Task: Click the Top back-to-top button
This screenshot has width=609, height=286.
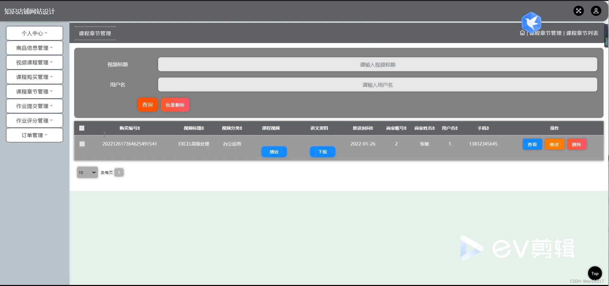Action: point(595,273)
